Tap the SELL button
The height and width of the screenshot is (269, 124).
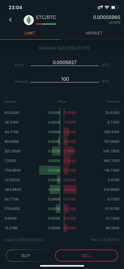click(87, 255)
